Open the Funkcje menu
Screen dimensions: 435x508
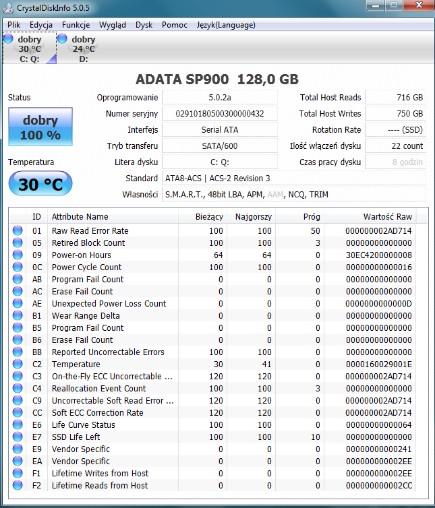point(76,25)
